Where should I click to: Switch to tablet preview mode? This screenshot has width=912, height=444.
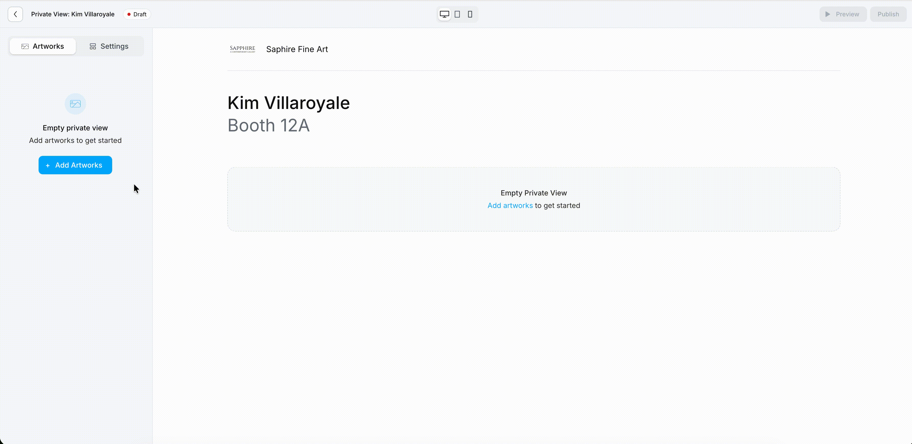[458, 14]
